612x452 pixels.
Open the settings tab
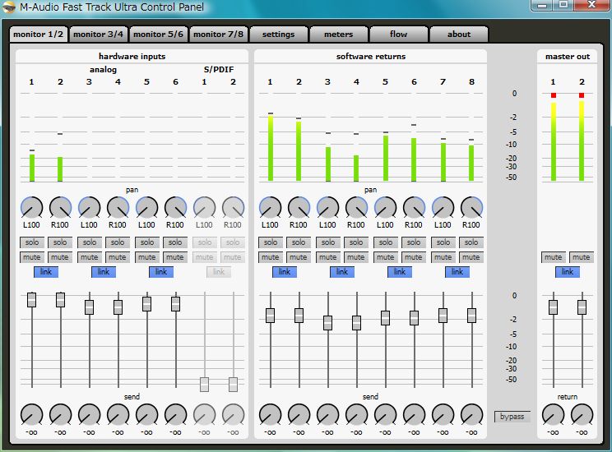(x=278, y=35)
